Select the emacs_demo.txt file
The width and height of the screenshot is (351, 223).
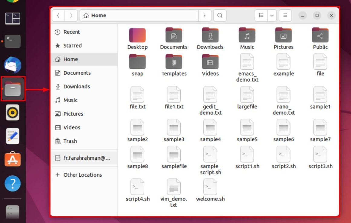tap(247, 62)
